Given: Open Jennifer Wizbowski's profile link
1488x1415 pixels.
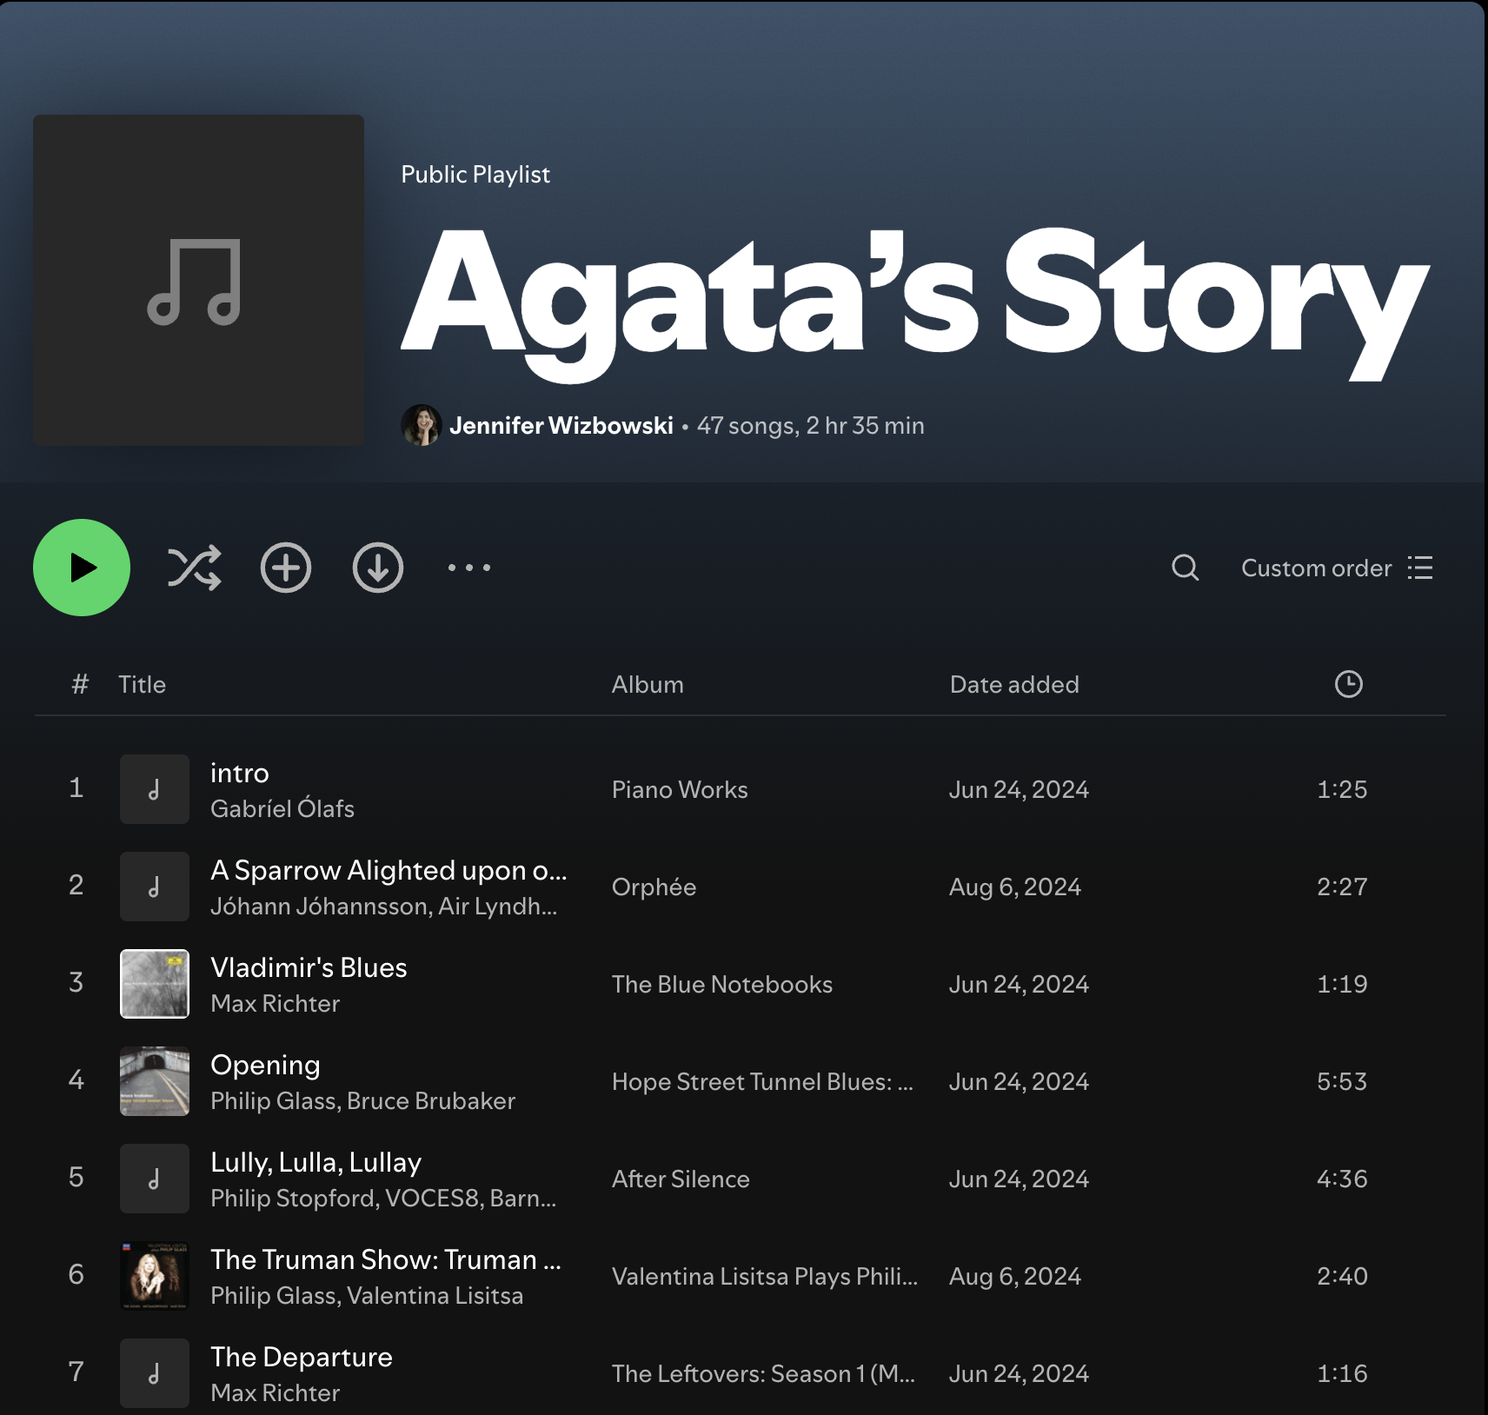Looking at the screenshot, I should click(x=561, y=425).
